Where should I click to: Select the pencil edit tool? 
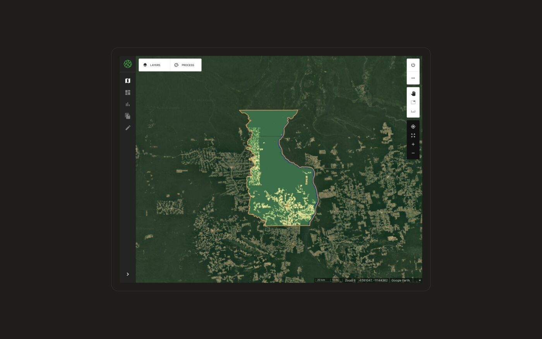click(128, 128)
